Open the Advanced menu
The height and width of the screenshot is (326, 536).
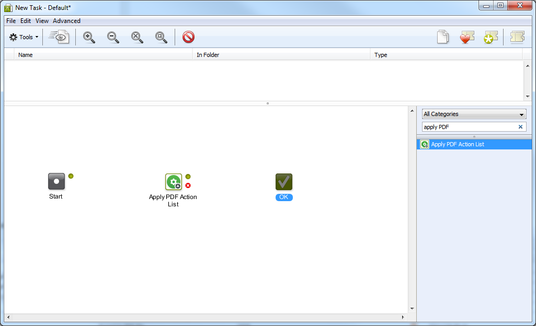66,20
